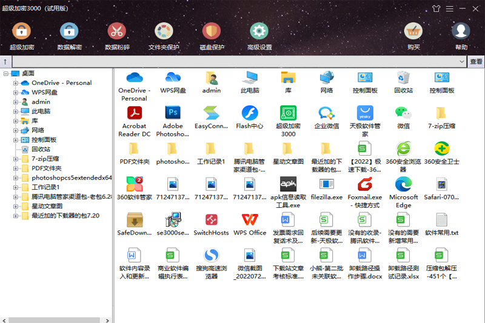Click the 查看 button
This screenshot has width=485, height=323.
click(x=476, y=62)
